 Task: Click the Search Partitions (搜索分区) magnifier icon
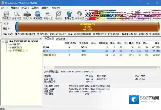(x=16, y=14)
